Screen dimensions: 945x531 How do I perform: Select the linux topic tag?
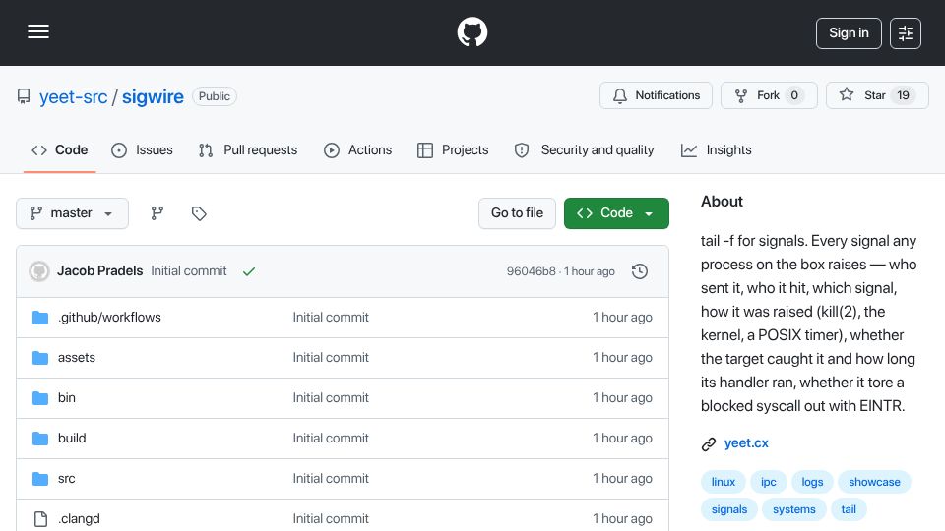[x=724, y=482]
